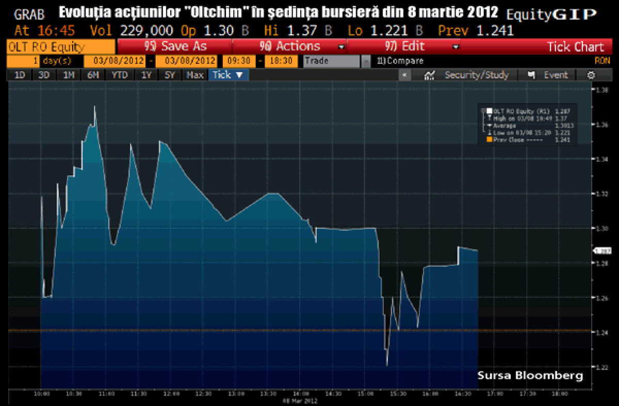The image size is (619, 406).
Task: Select the 1M range tab
Action: [x=68, y=75]
